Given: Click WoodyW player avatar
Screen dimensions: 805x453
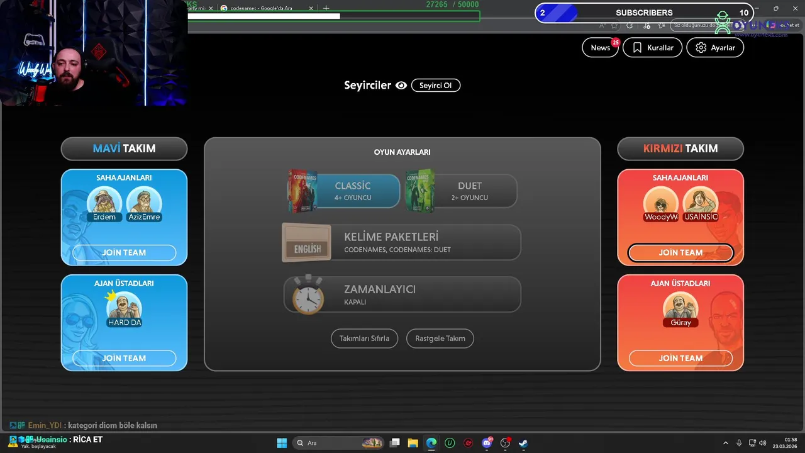Looking at the screenshot, I should [x=661, y=204].
